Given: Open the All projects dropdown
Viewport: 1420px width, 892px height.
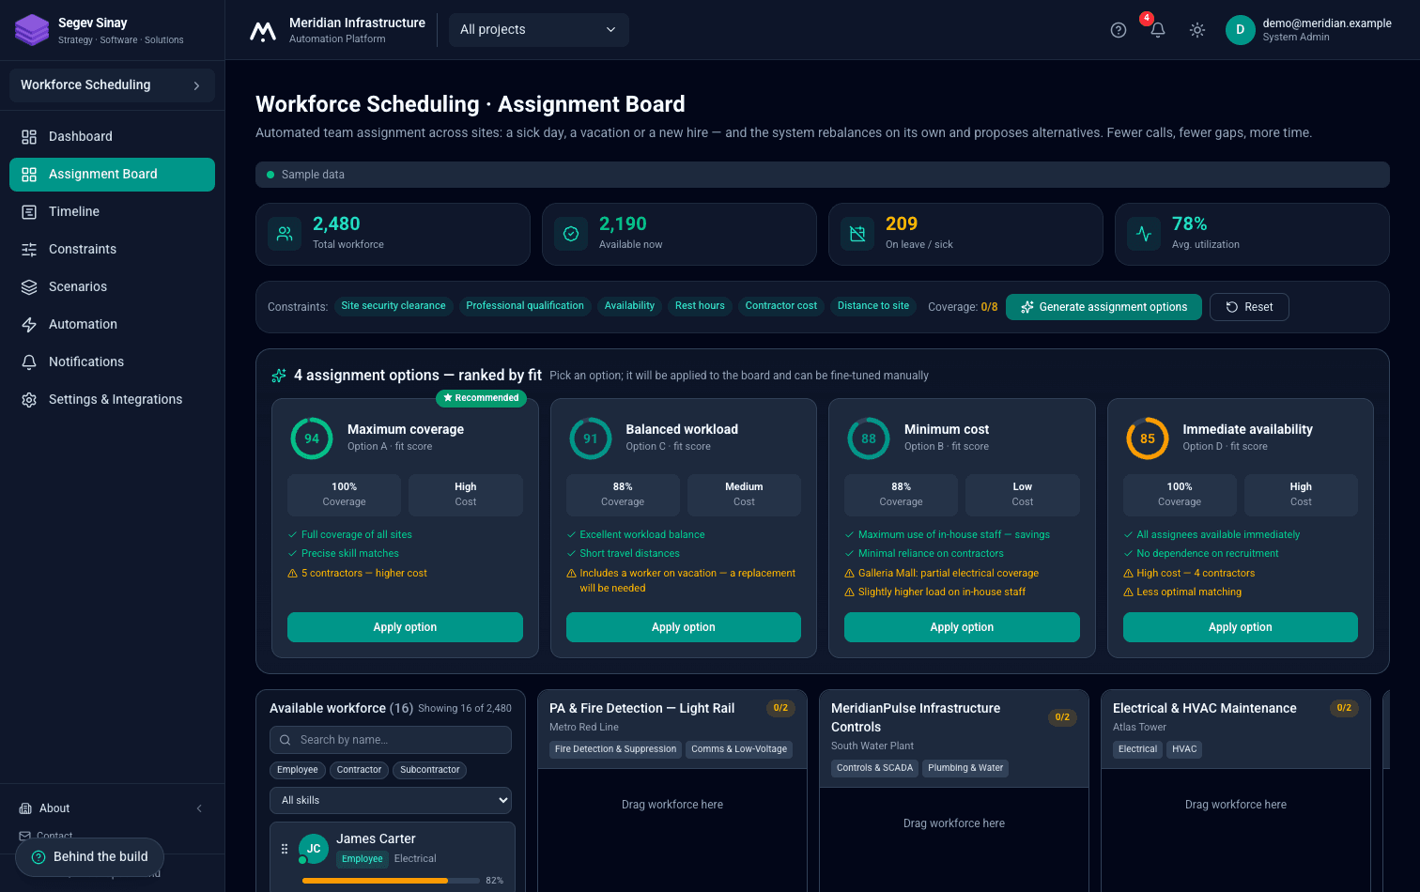Looking at the screenshot, I should click(539, 30).
